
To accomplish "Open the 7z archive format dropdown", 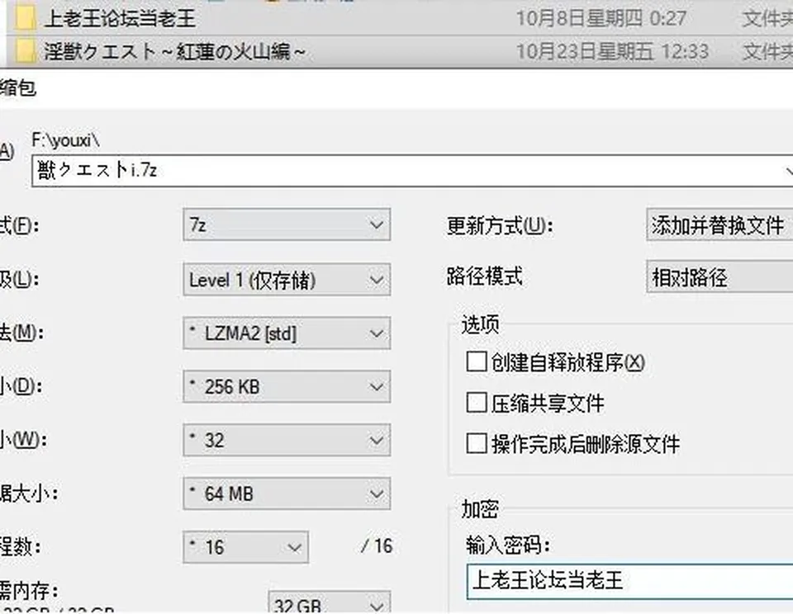I will 287,224.
